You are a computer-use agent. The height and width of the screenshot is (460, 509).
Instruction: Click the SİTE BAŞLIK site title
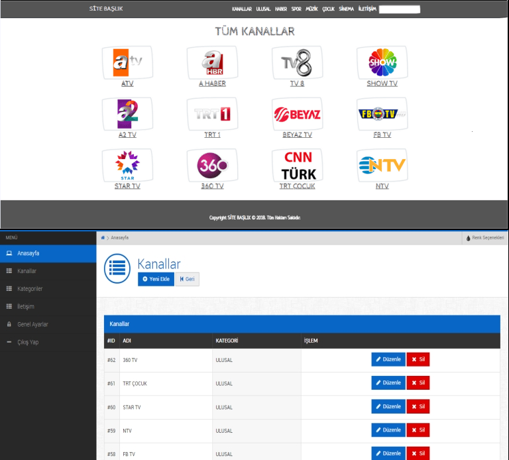click(106, 9)
